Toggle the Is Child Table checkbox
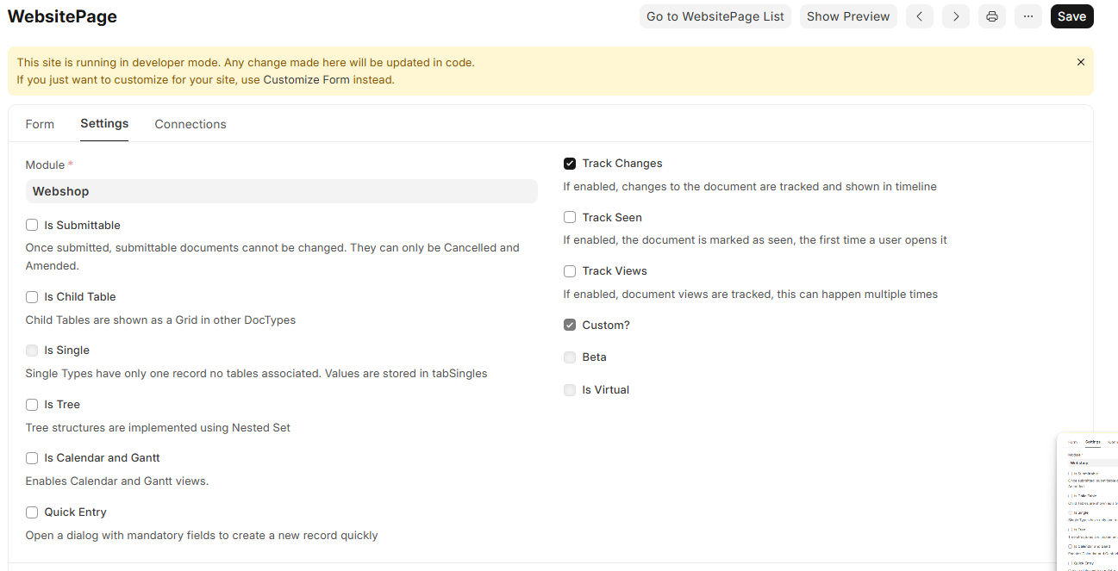 coord(32,296)
